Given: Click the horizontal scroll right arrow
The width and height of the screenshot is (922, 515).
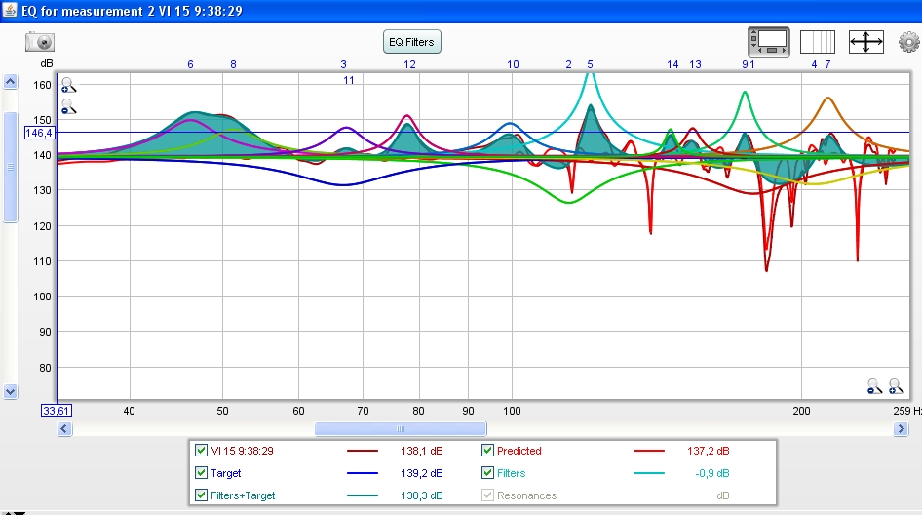Looking at the screenshot, I should [901, 429].
